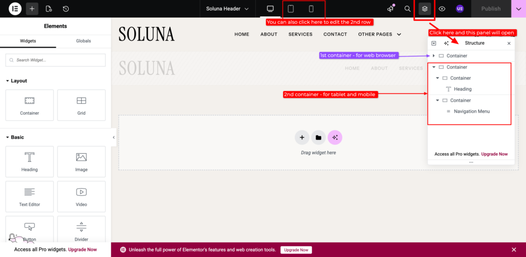Switch to the Globals tab
The height and width of the screenshot is (257, 526).
83,41
